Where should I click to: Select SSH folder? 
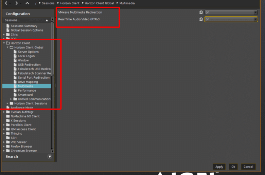14,138
